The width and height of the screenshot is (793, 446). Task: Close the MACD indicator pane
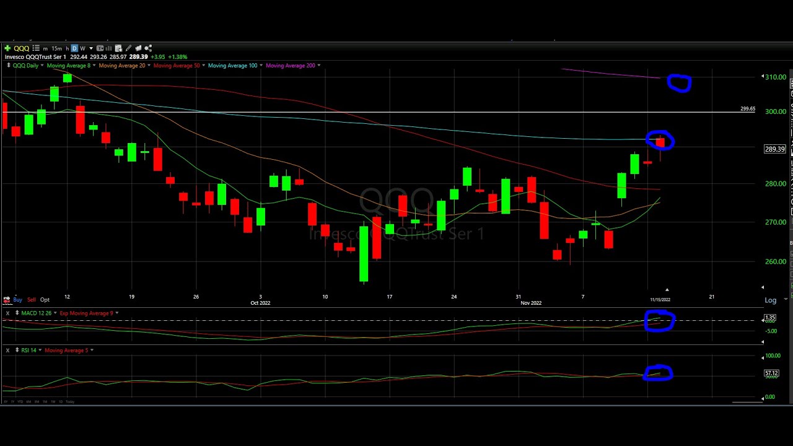coord(7,313)
